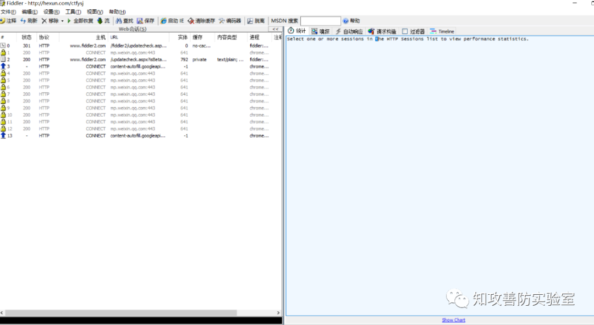594x325 pixels.
Task: Click the QuickExec black command box
Action: coord(141,321)
